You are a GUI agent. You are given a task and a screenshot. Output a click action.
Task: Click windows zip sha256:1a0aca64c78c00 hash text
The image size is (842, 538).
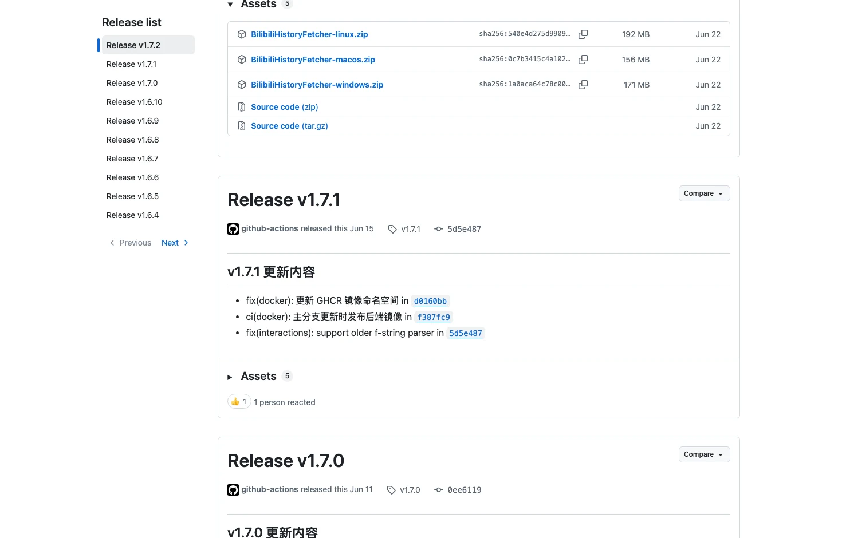click(x=525, y=84)
